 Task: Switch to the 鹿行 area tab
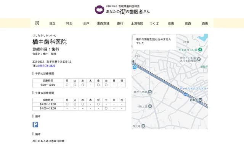pyautogui.click(x=120, y=23)
